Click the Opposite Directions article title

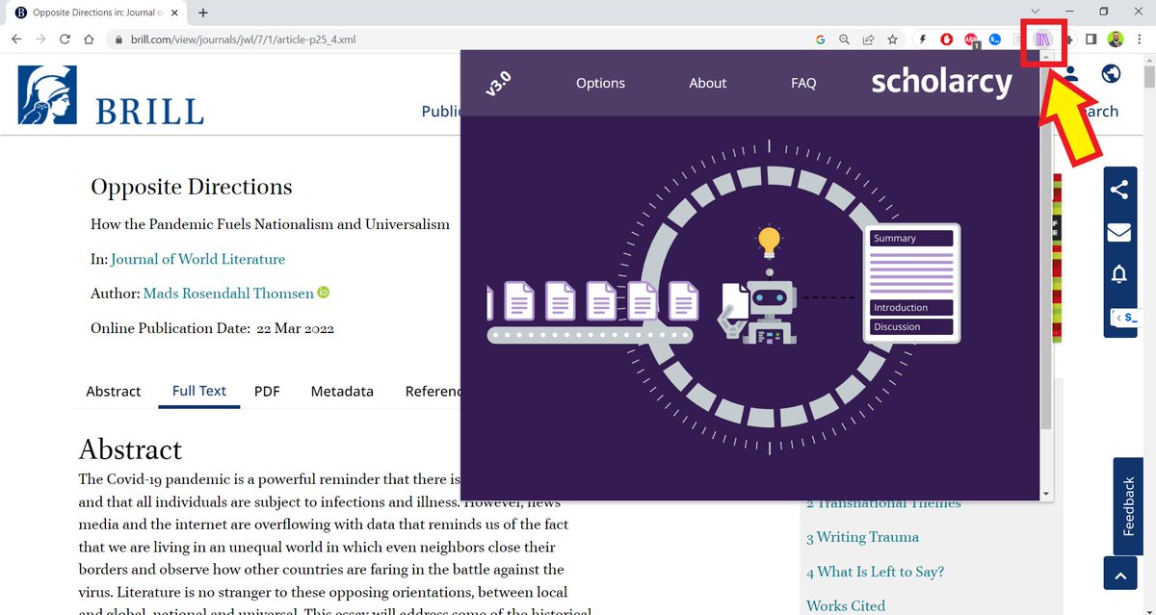pyautogui.click(x=192, y=187)
